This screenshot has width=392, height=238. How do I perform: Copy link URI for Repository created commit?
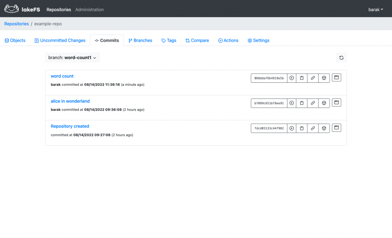[313, 128]
